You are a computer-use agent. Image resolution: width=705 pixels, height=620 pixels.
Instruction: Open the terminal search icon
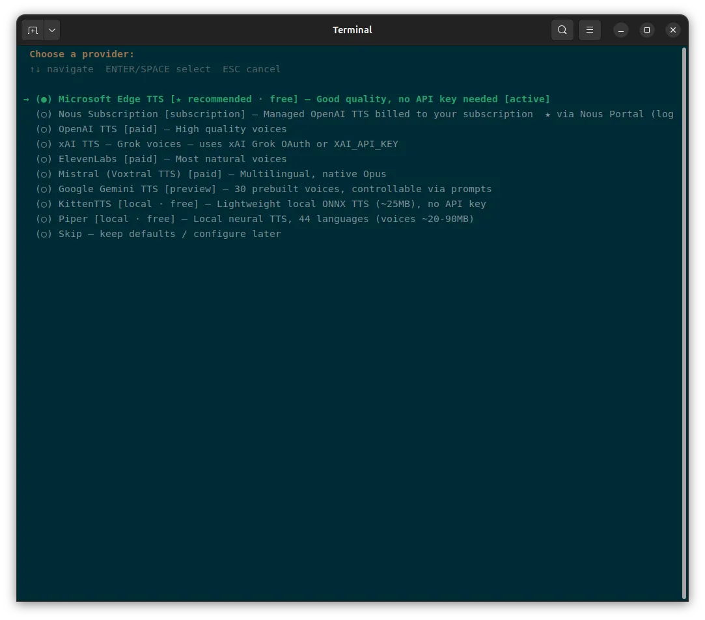[562, 30]
